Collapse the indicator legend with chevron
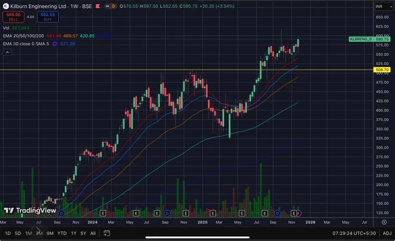This screenshot has width=395, height=241. click(x=8, y=52)
